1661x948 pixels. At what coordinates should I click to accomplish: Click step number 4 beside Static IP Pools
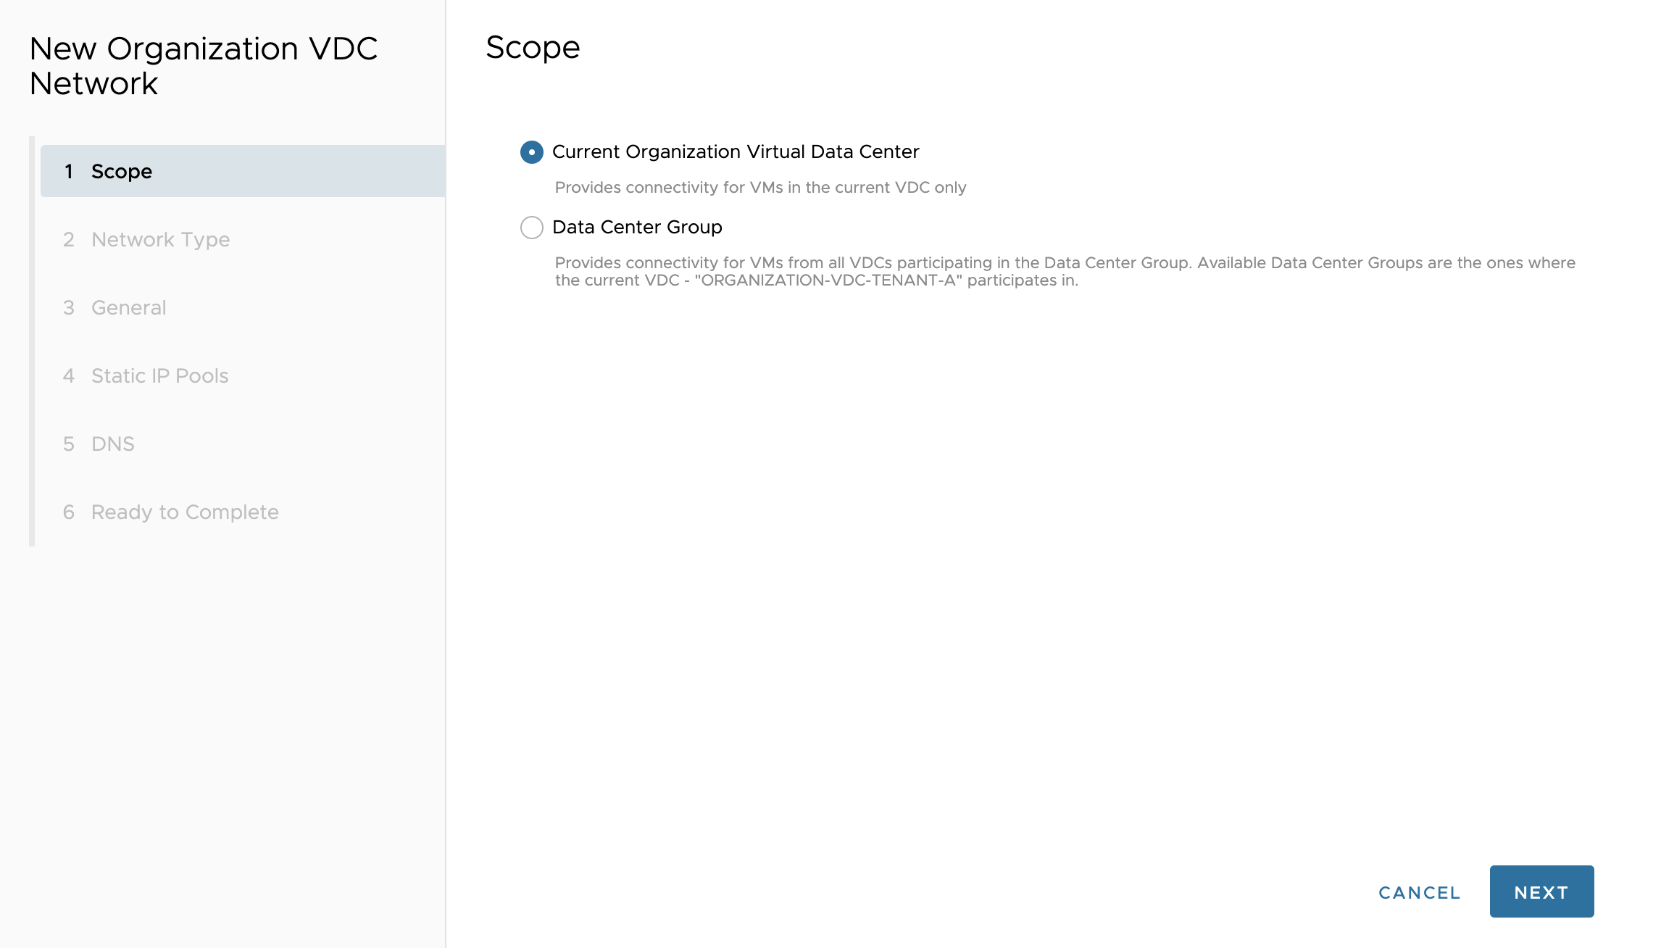(x=69, y=376)
